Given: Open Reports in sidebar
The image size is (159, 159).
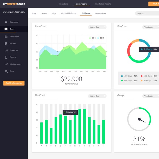Looking at the screenshot, I should [x=13, y=57].
